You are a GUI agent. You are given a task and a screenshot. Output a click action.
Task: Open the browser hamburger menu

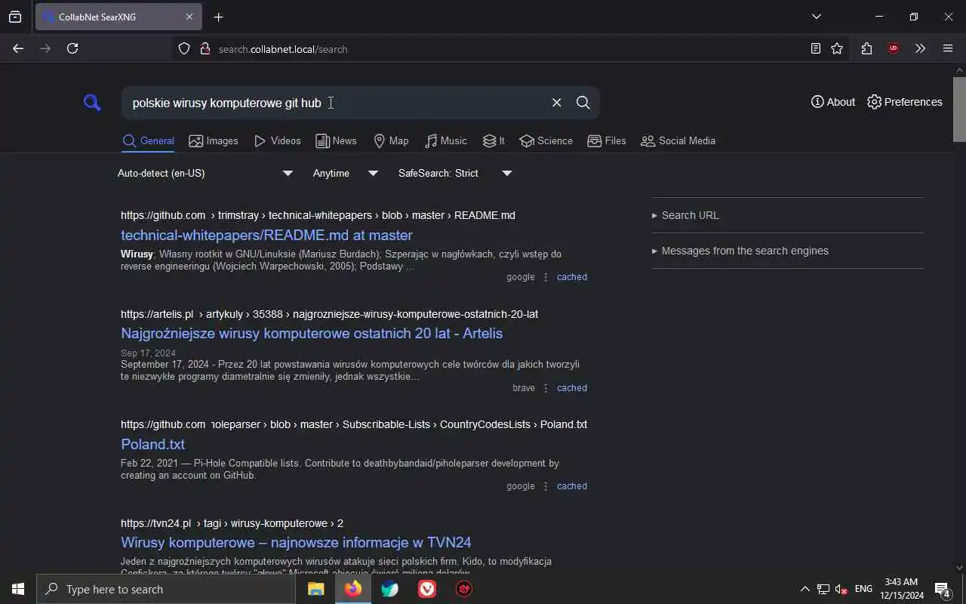948,49
